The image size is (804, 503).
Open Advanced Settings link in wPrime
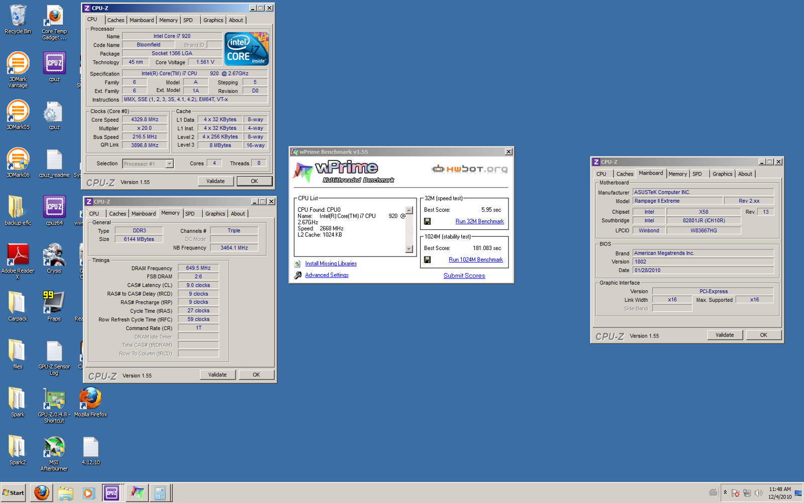pos(327,275)
